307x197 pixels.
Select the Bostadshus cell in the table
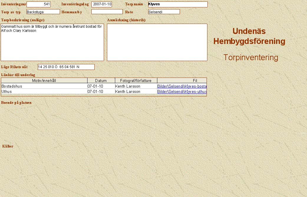pyautogui.click(x=44, y=86)
